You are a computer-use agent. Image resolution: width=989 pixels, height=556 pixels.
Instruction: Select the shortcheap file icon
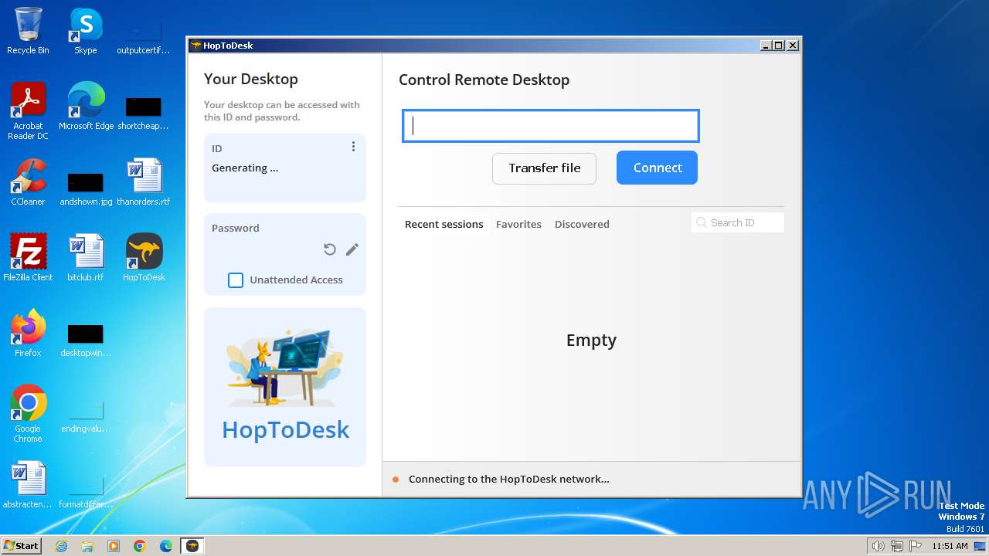coord(144,112)
